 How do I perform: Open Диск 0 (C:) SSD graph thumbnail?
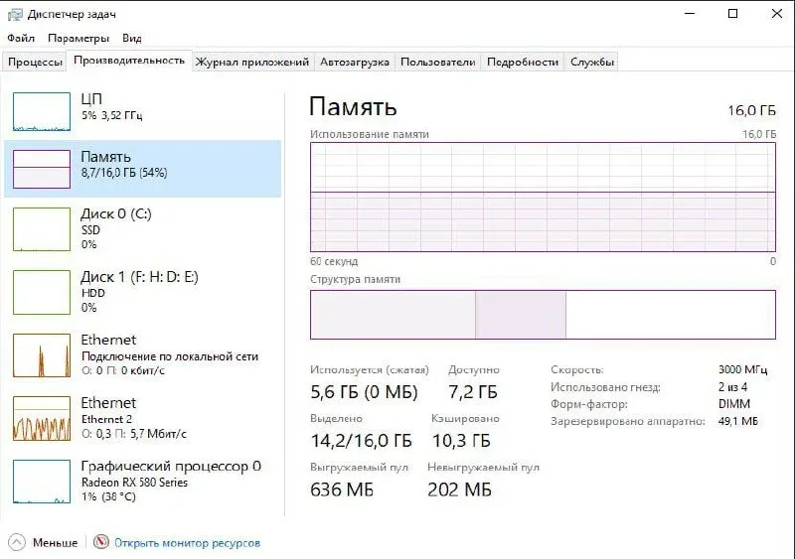tap(42, 229)
